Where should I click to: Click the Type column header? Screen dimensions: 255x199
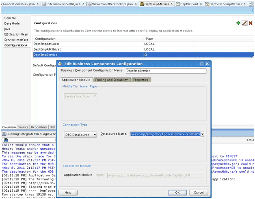pos(199,39)
